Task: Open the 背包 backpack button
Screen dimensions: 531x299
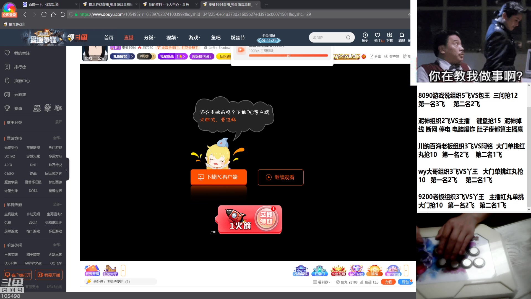Action: pyautogui.click(x=405, y=282)
